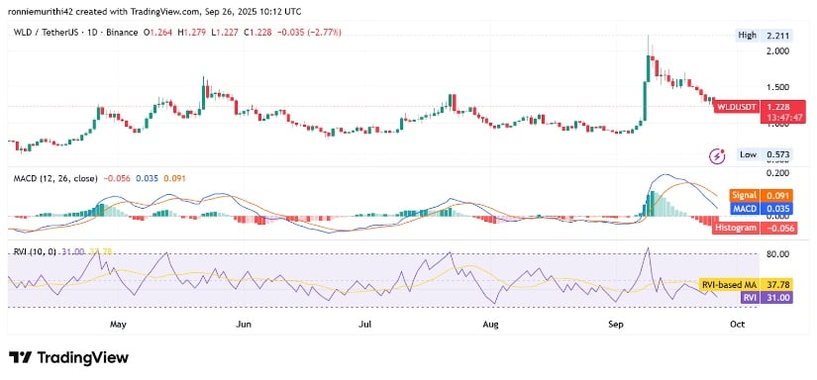Click the TradingView logo
Image resolution: width=817 pixels, height=380 pixels.
tap(68, 357)
